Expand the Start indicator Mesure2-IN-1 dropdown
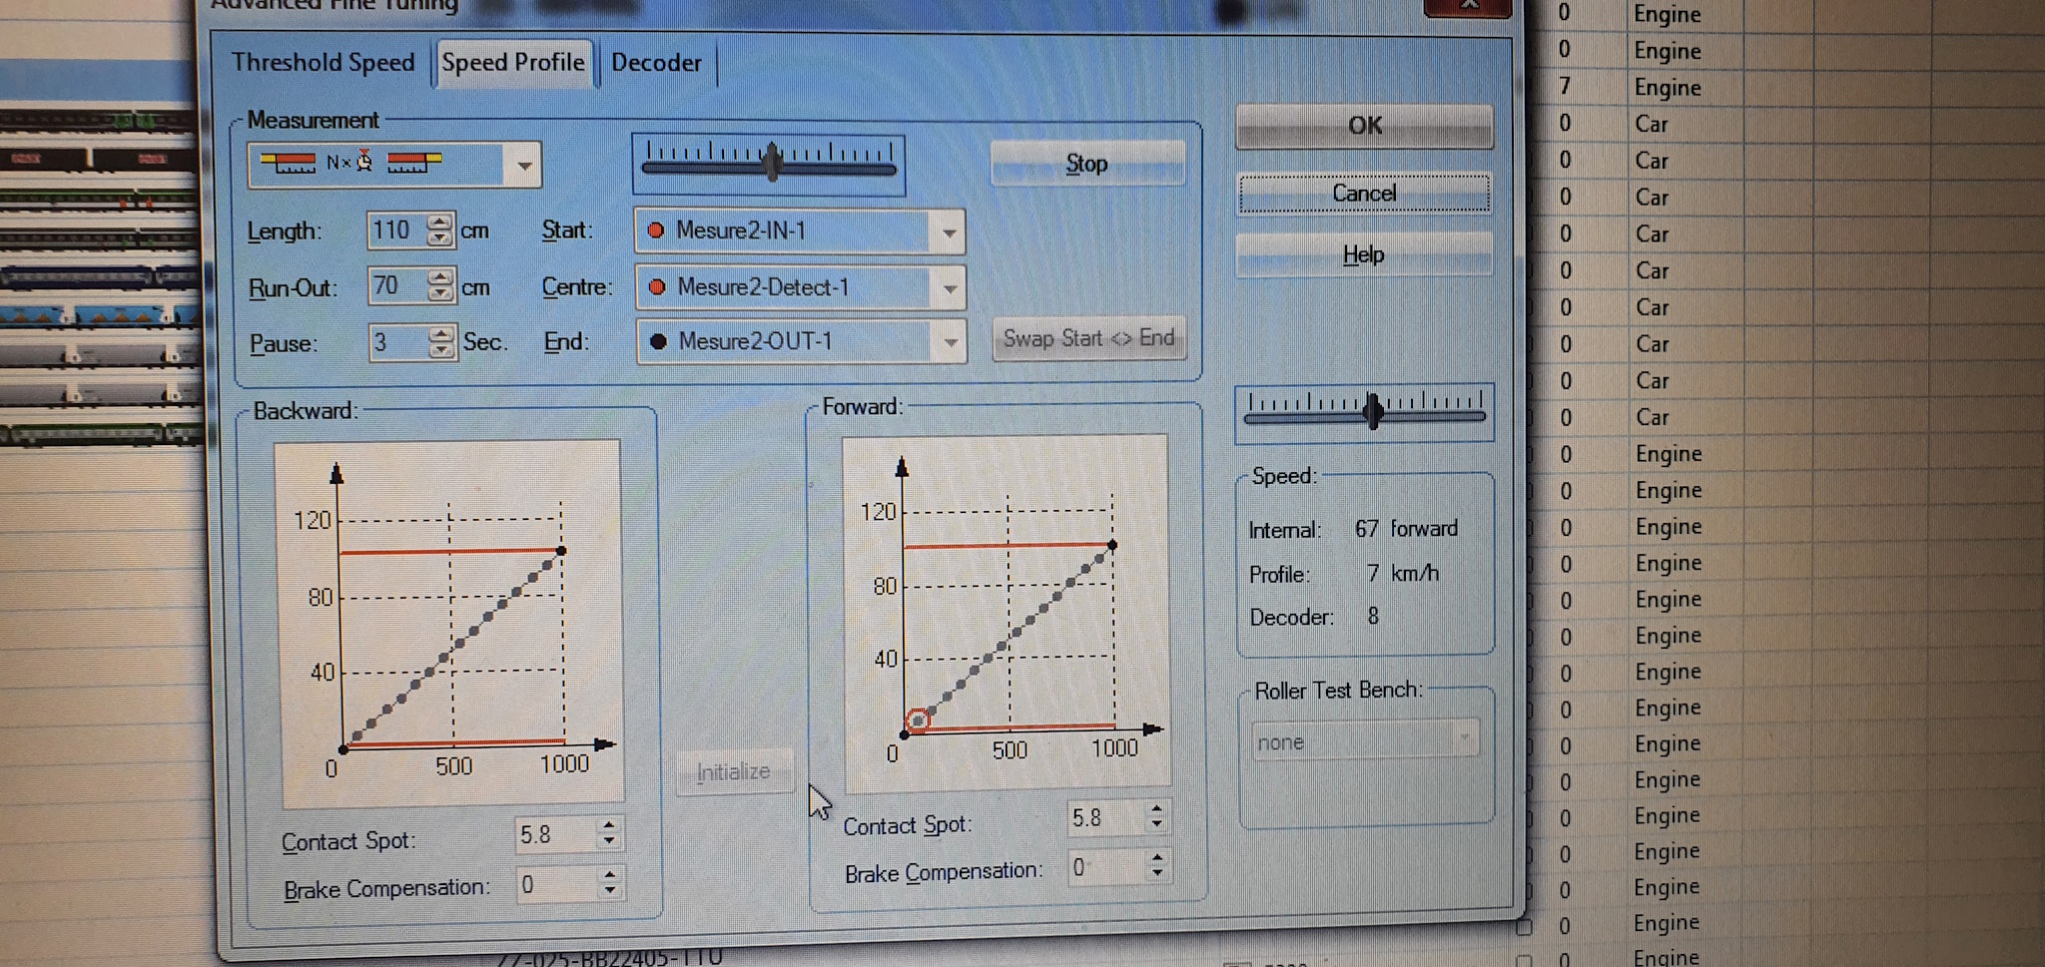Viewport: 2045px width, 967px height. click(948, 234)
